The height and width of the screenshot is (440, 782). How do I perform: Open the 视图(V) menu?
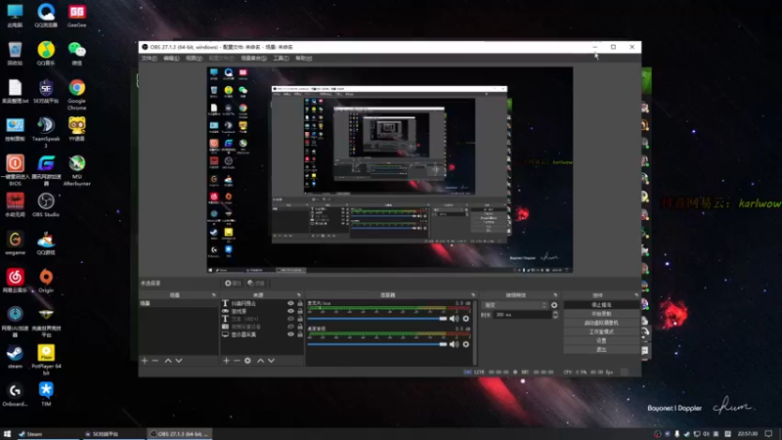(x=194, y=59)
